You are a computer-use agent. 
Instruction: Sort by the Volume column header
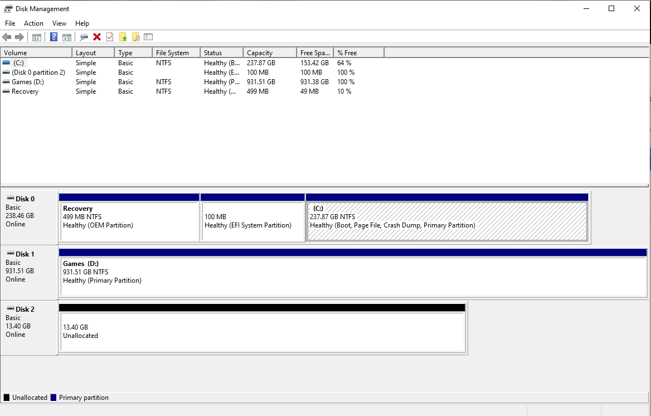pyautogui.click(x=37, y=53)
